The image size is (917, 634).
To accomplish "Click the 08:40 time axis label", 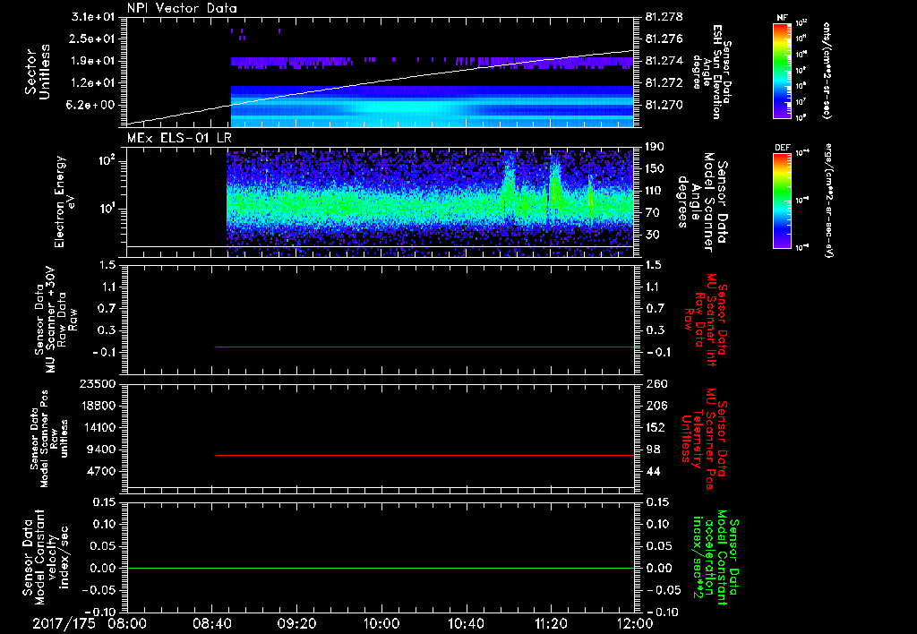I will [211, 623].
